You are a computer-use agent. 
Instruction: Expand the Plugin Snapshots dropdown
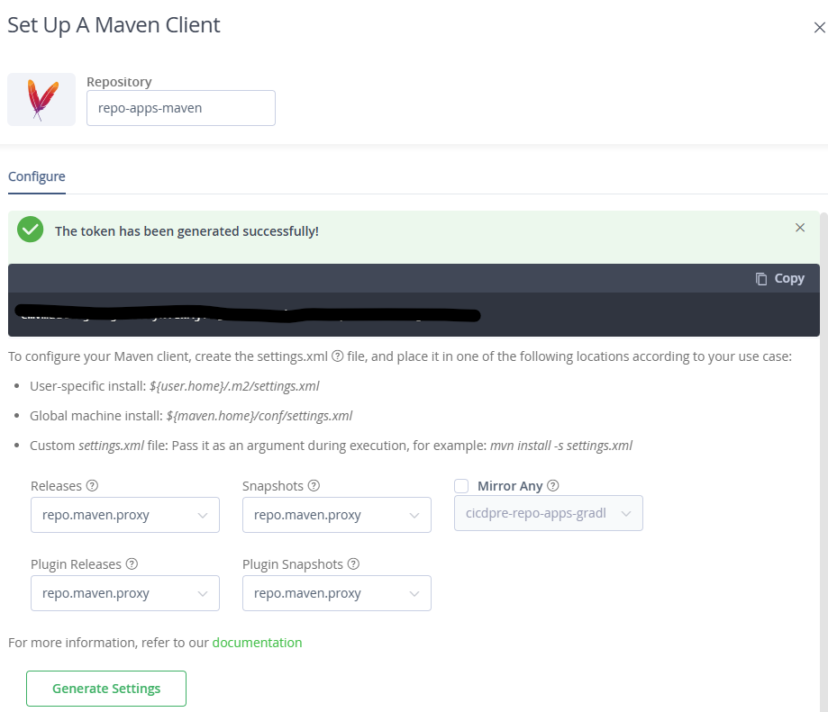click(x=337, y=593)
